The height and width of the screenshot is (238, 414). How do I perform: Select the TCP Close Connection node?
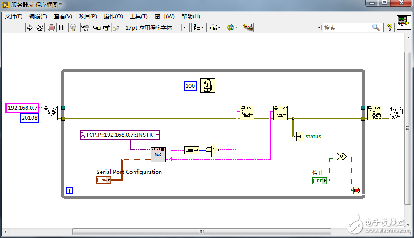click(x=374, y=113)
